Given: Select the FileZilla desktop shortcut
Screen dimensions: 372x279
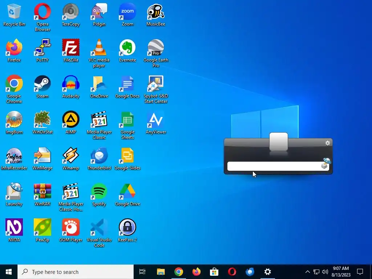Looking at the screenshot, I should 71,50.
